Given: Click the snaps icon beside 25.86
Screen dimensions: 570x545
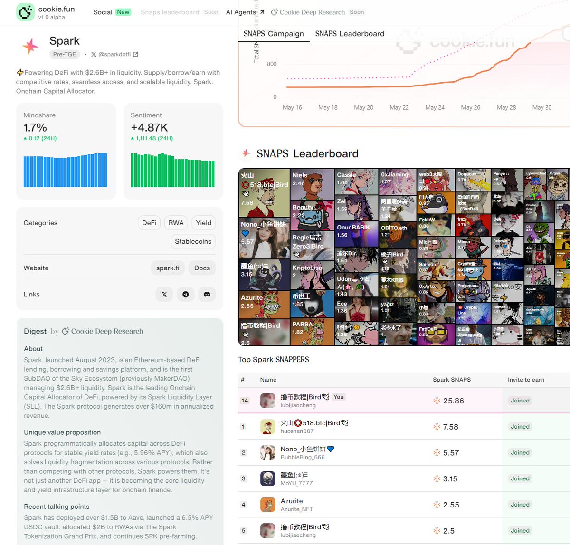Looking at the screenshot, I should pyautogui.click(x=437, y=401).
